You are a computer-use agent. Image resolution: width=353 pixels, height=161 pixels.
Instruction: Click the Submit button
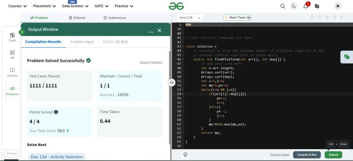334,155
